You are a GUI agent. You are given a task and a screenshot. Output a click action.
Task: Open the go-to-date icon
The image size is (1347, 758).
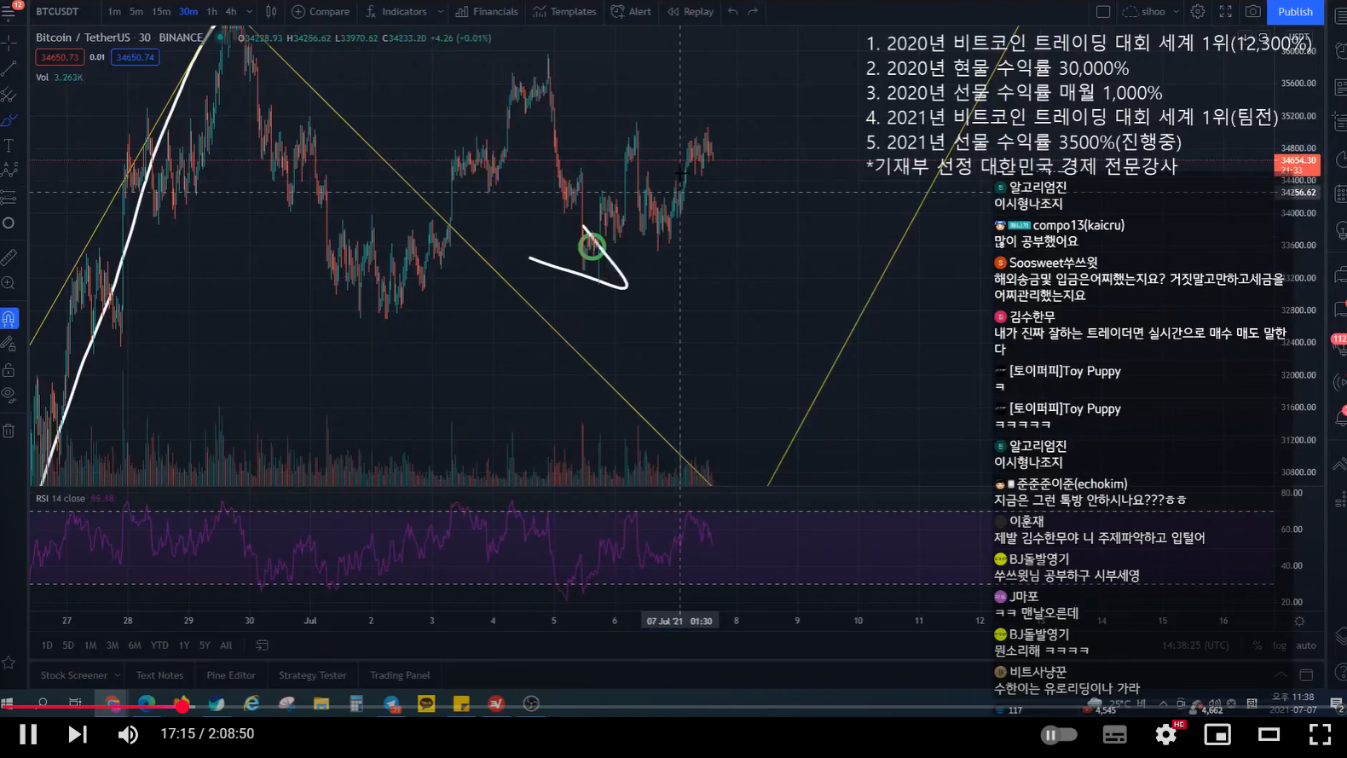coord(263,645)
